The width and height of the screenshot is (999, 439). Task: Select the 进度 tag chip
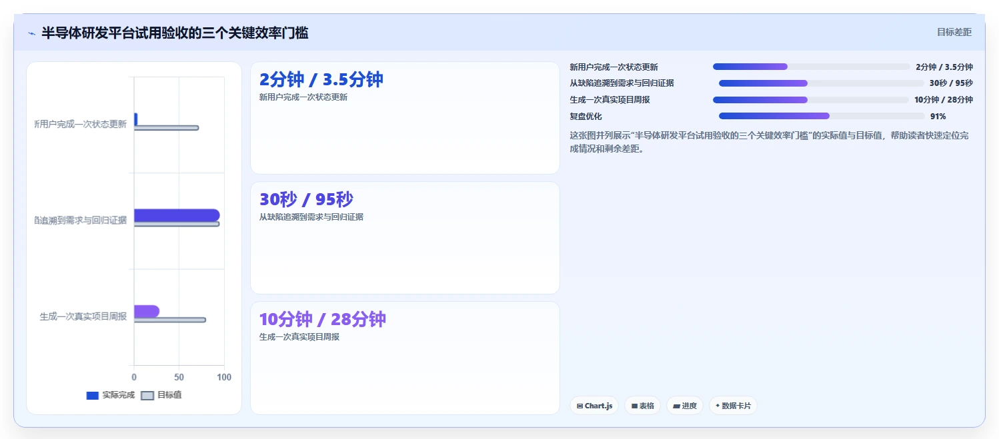(685, 406)
